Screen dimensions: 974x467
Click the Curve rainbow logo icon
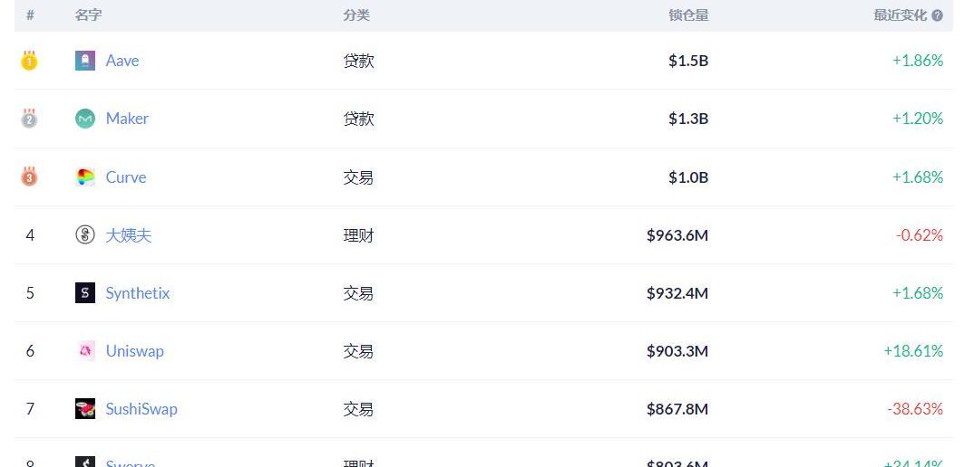[85, 176]
